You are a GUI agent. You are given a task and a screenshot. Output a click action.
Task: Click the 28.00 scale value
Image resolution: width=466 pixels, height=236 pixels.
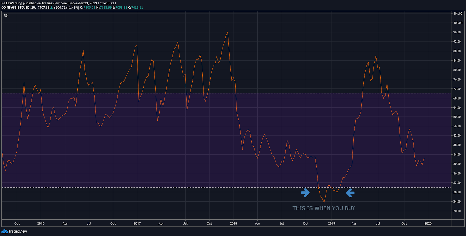tap(457, 192)
